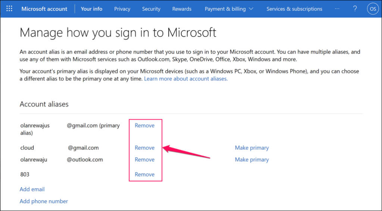This screenshot has width=382, height=211.
Task: Open Services & subscriptions tab
Action: point(294,9)
